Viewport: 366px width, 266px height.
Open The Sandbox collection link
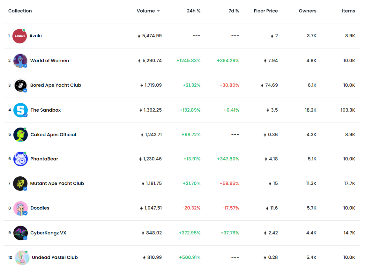[x=46, y=110]
